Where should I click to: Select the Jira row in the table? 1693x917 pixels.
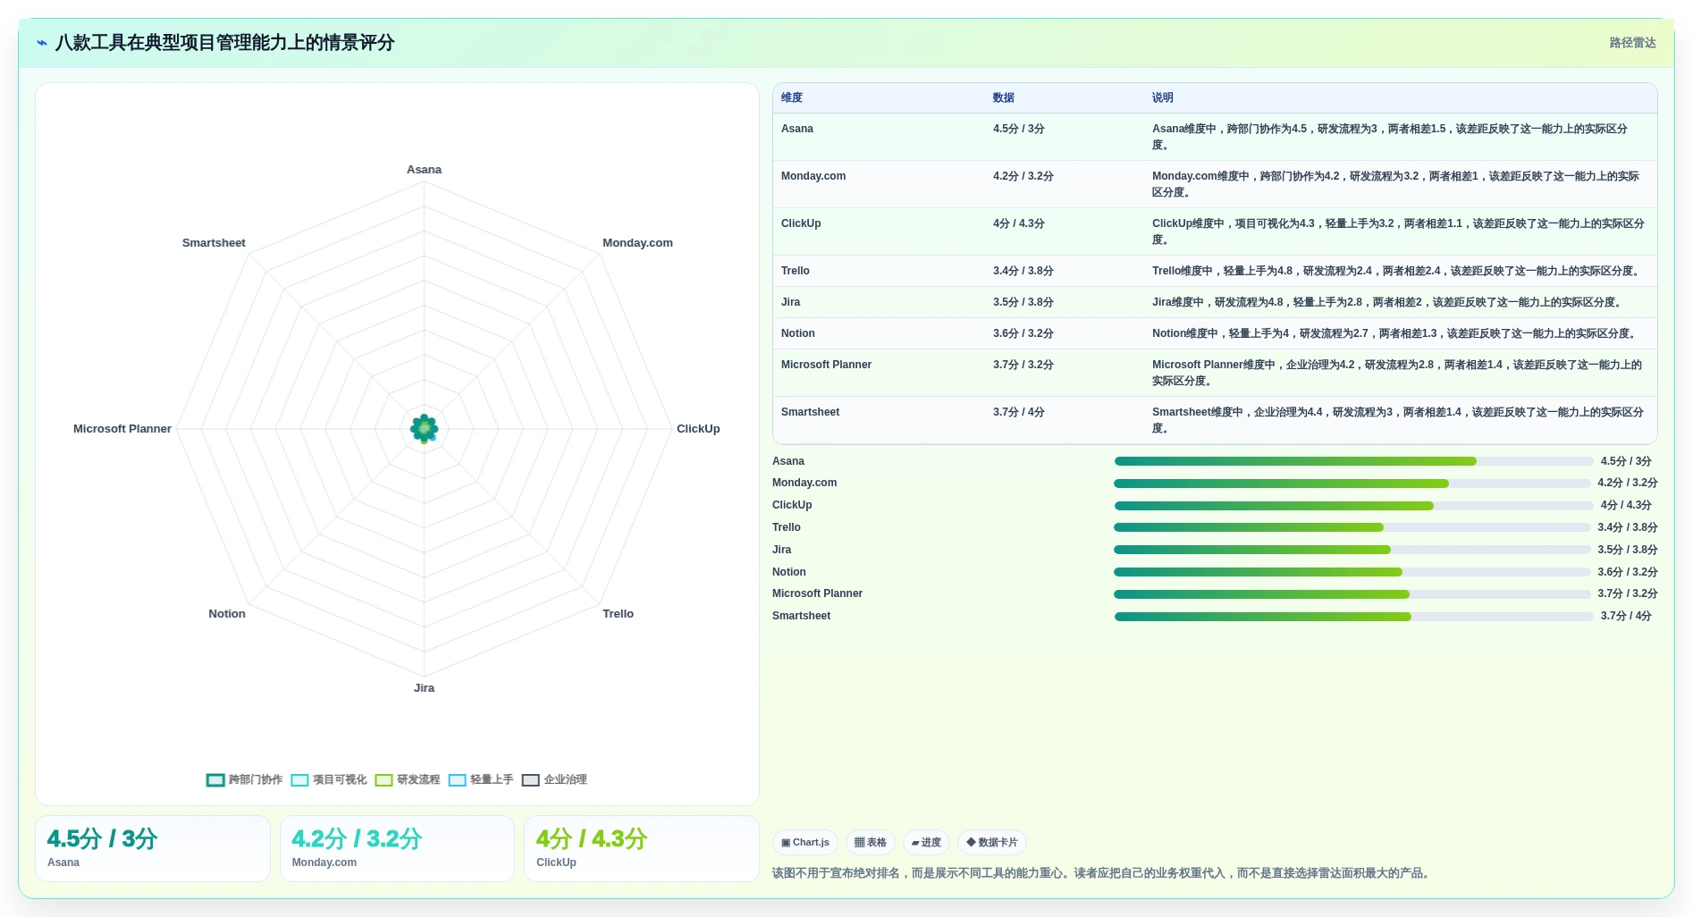tap(1215, 302)
